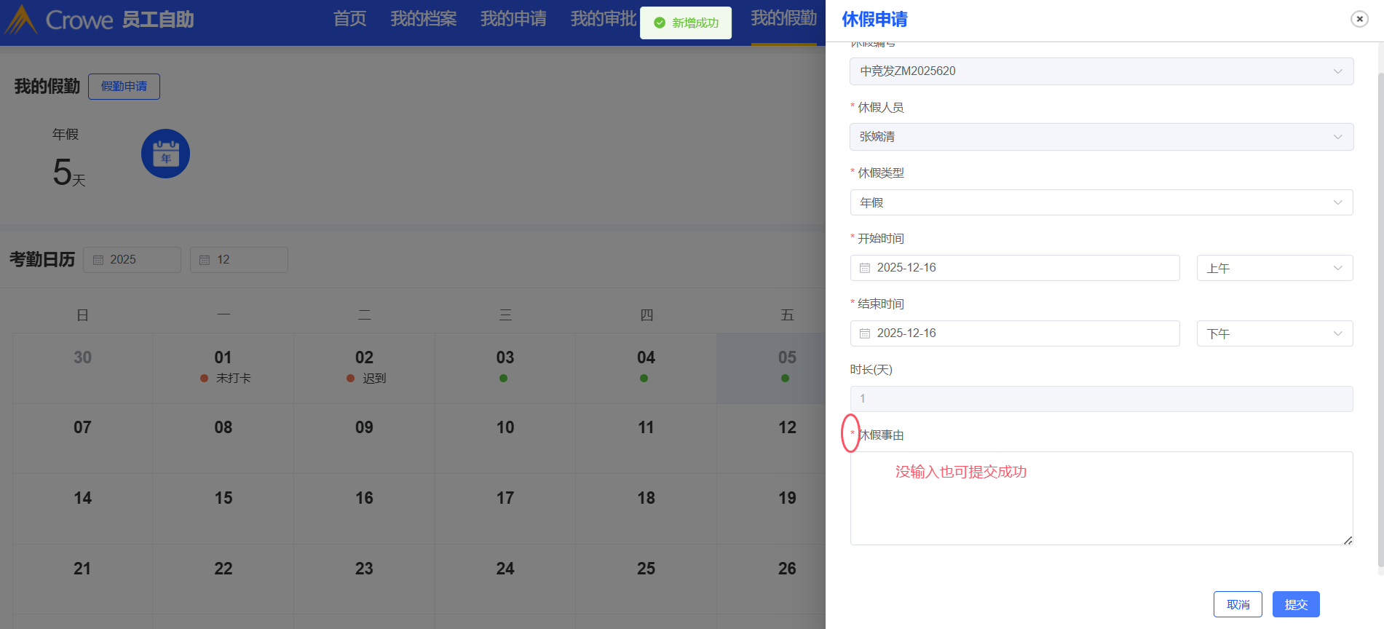Open the 休假人员 dropdown showing 张婉清
This screenshot has height=629, width=1384.
coord(1102,137)
